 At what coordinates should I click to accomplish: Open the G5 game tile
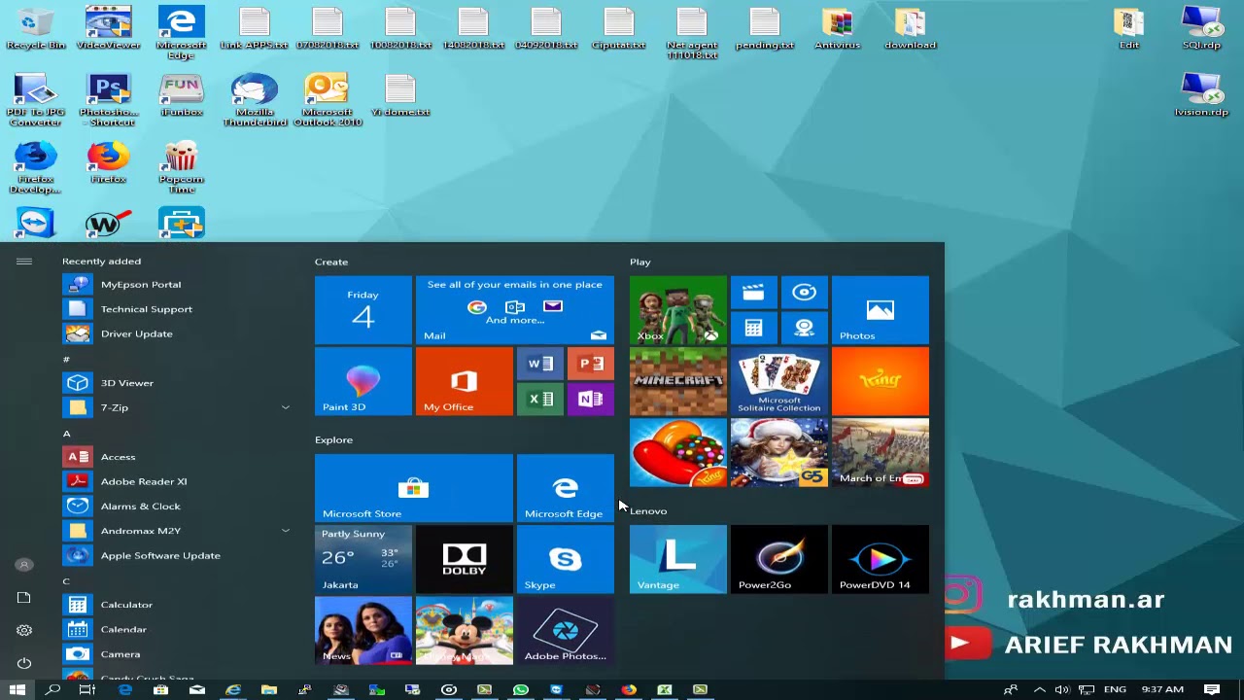click(x=778, y=452)
